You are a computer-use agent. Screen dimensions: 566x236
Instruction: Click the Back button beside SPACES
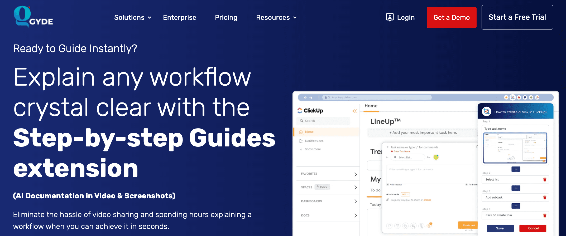[322, 187]
